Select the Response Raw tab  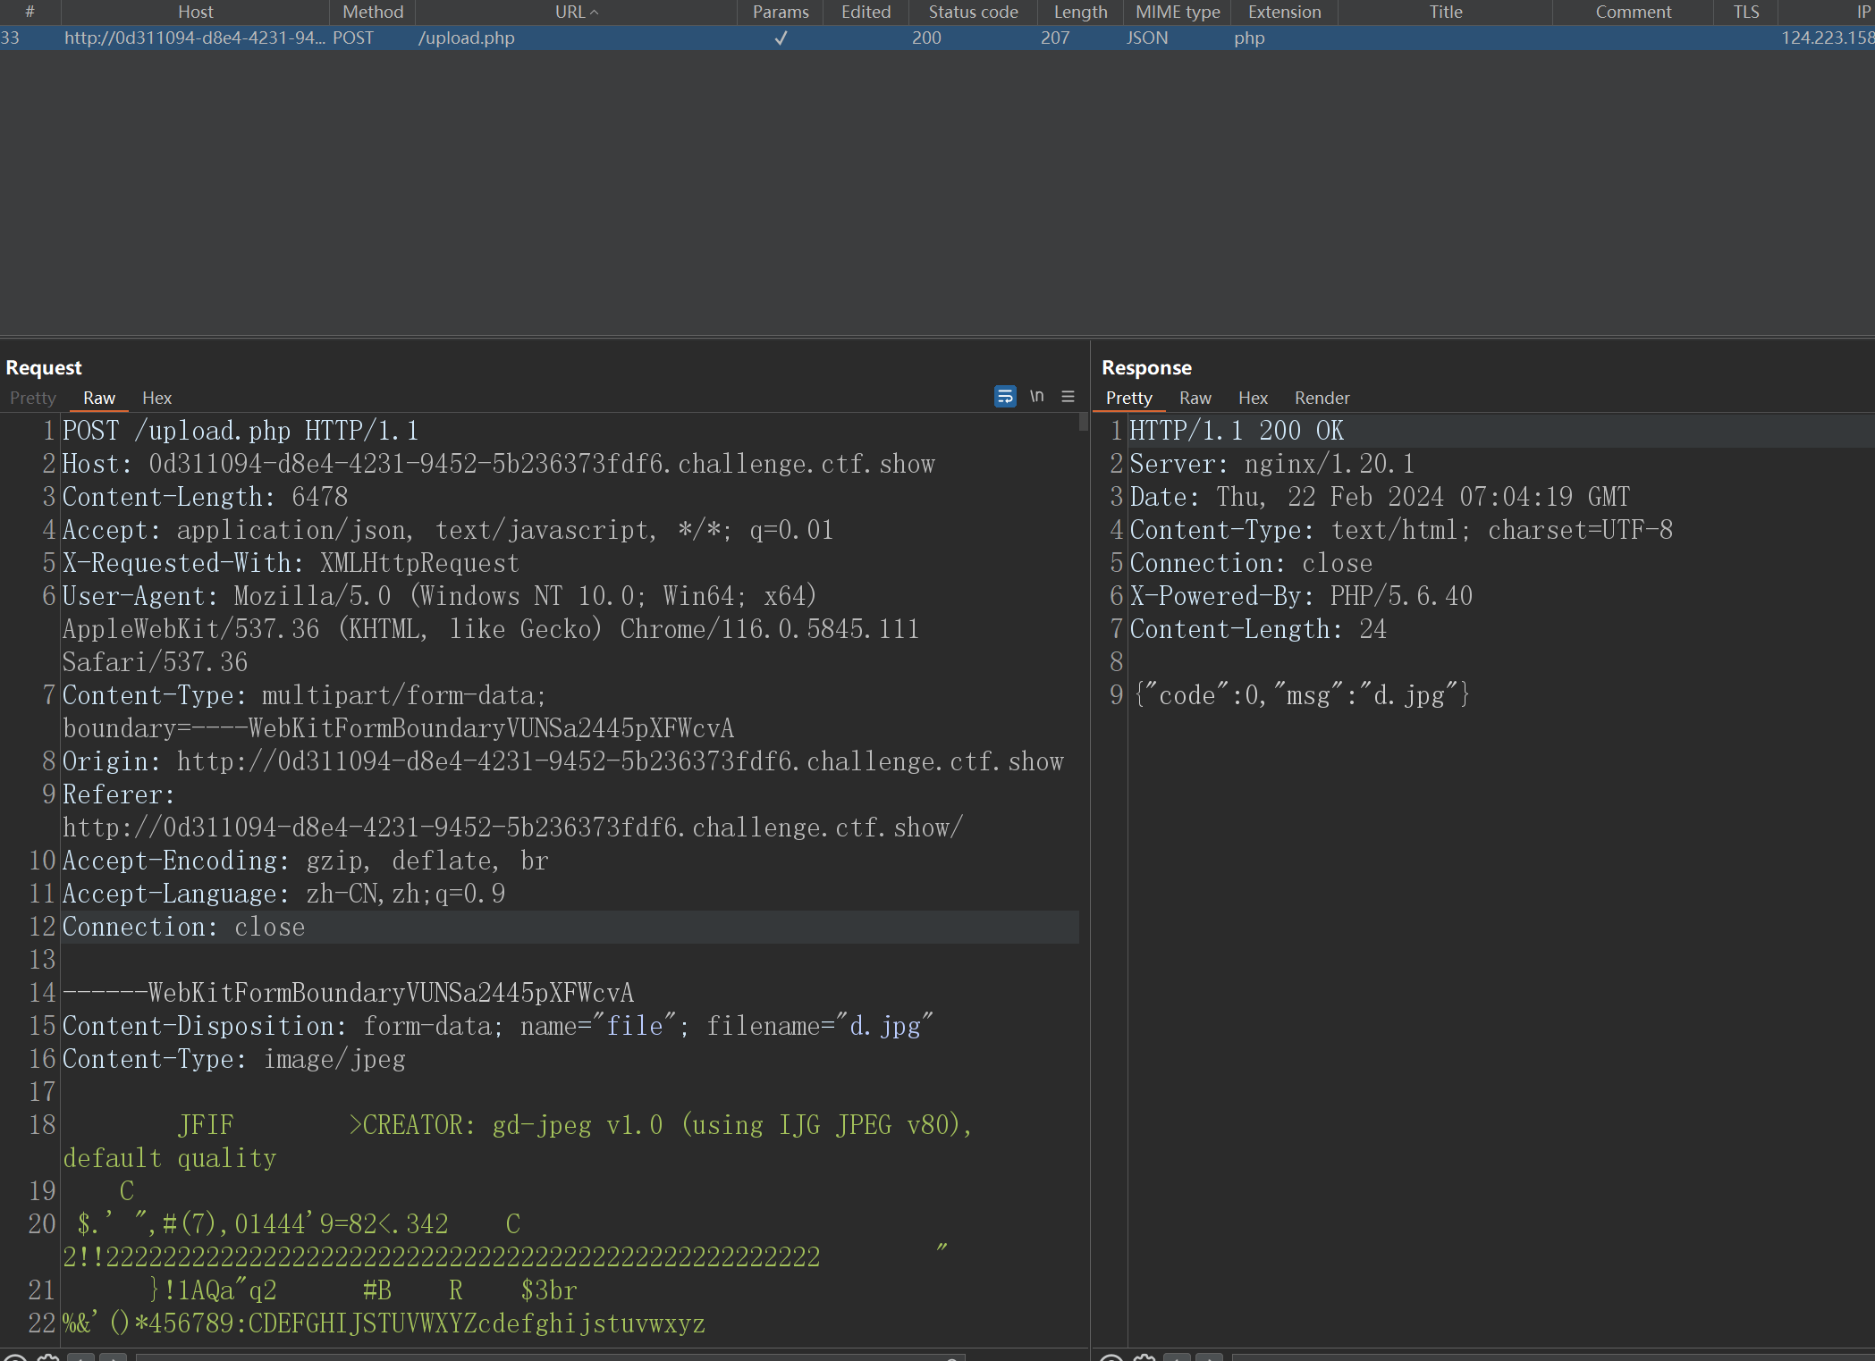(1195, 399)
